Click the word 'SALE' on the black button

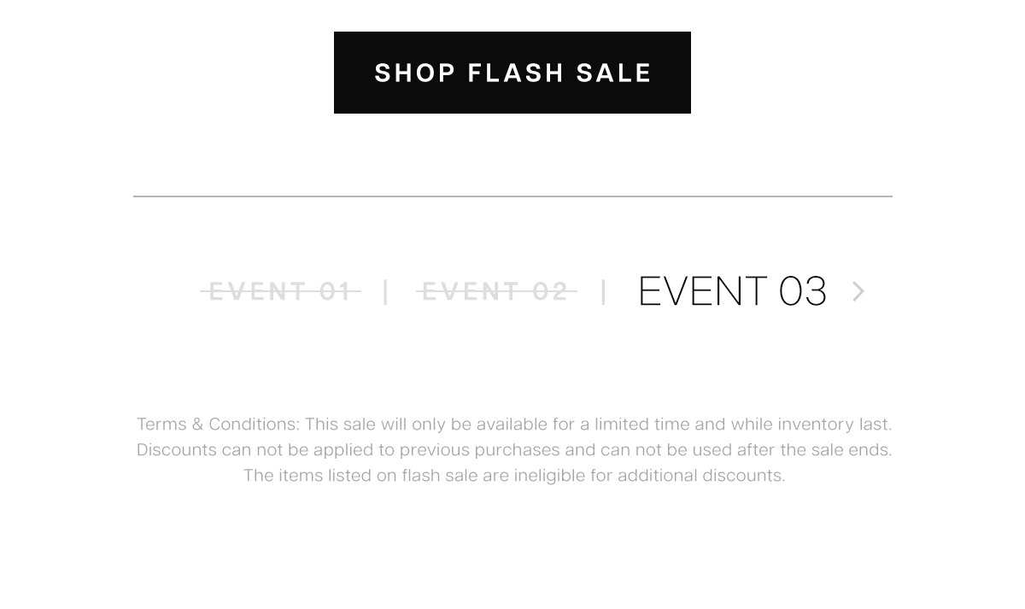click(x=614, y=73)
